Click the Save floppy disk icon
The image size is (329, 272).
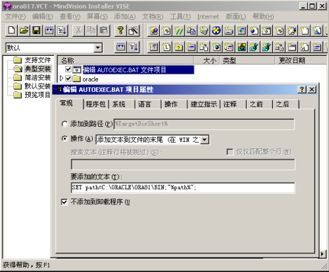[37, 30]
